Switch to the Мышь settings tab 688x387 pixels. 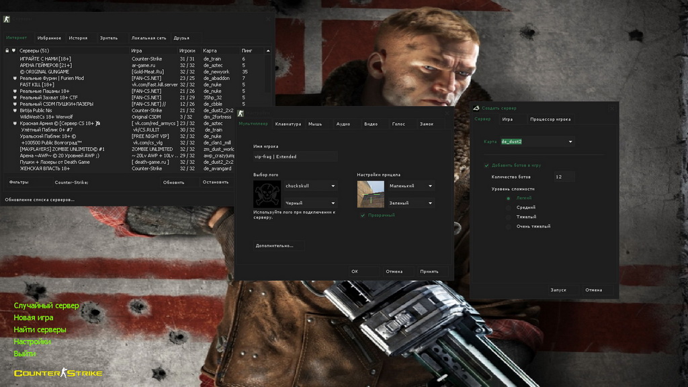pos(315,124)
